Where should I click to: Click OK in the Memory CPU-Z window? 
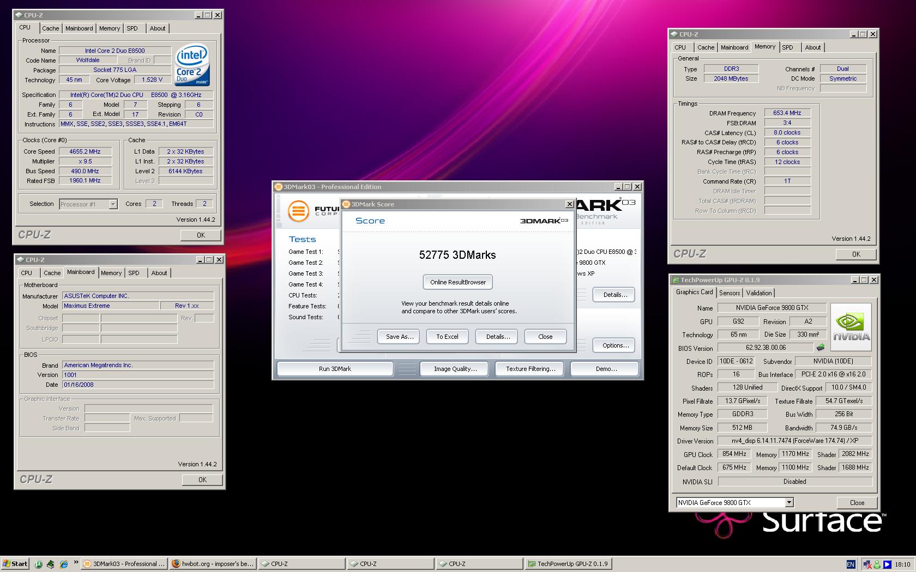pos(856,254)
